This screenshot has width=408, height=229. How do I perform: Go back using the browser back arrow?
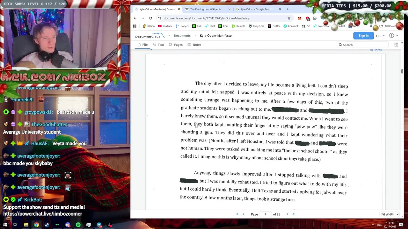[135, 18]
